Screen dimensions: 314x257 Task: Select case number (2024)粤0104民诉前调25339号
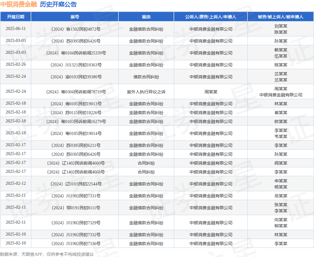[x=75, y=53]
